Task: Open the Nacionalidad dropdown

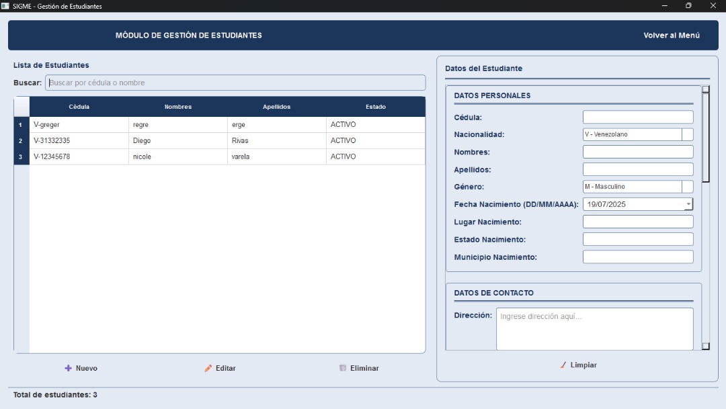Action: pyautogui.click(x=687, y=134)
